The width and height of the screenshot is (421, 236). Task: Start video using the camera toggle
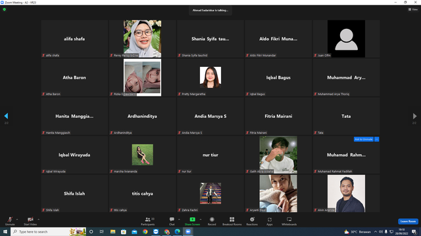[x=30, y=221]
